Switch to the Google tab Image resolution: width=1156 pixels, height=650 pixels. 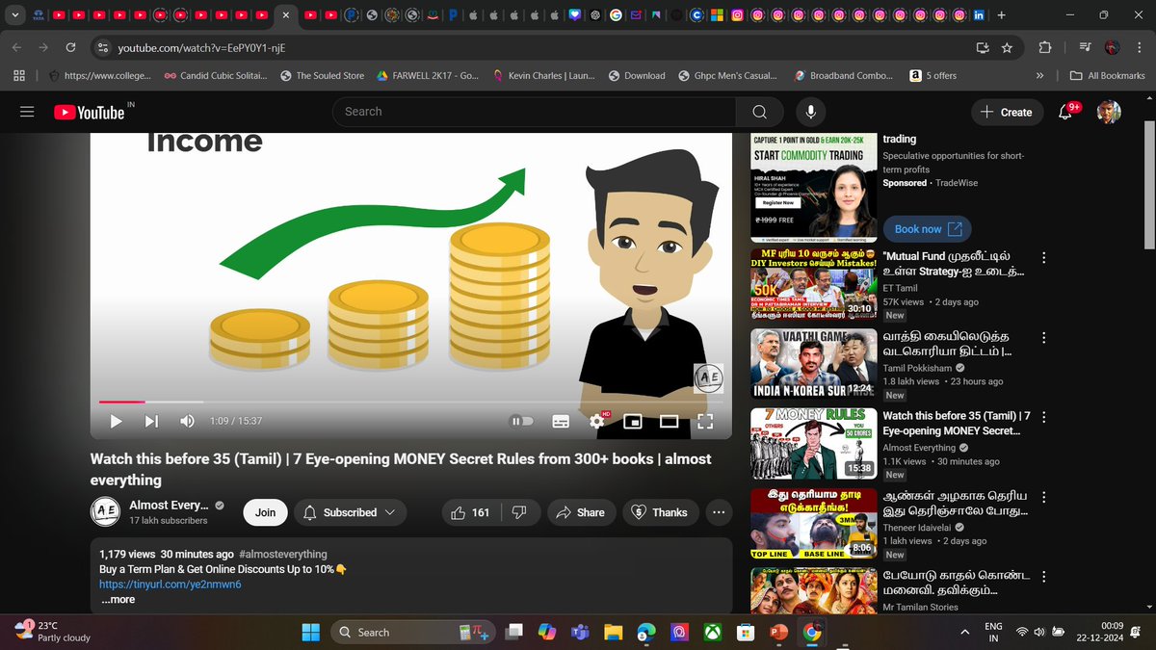pos(616,15)
